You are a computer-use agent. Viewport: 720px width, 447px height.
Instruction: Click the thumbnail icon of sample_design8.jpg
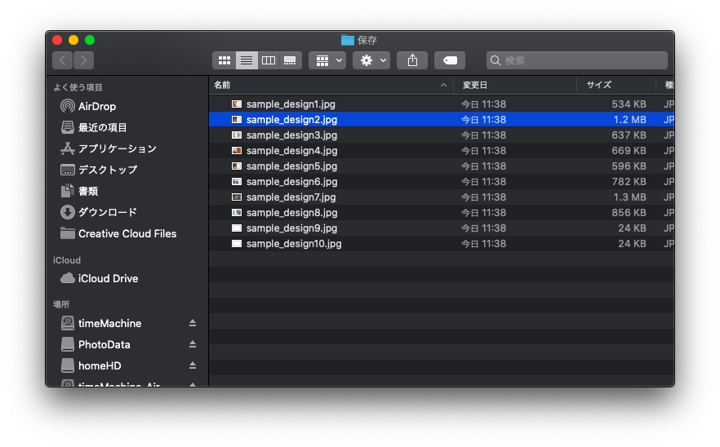point(237,212)
